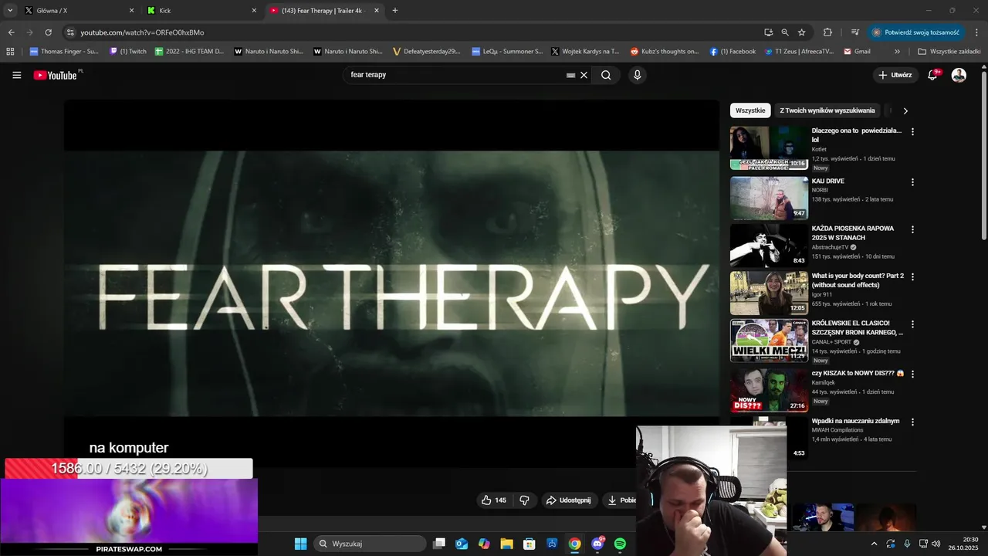988x556 pixels.
Task: Open the YouTube account avatar menu
Action: coord(959,75)
